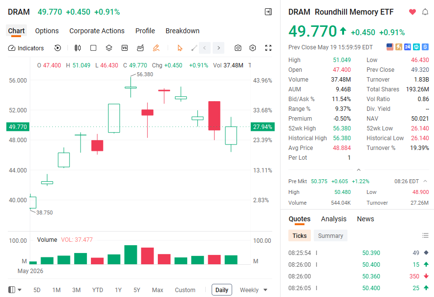The height and width of the screenshot is (297, 434).
Task: Choose a Custom chart range
Action: coord(185,290)
